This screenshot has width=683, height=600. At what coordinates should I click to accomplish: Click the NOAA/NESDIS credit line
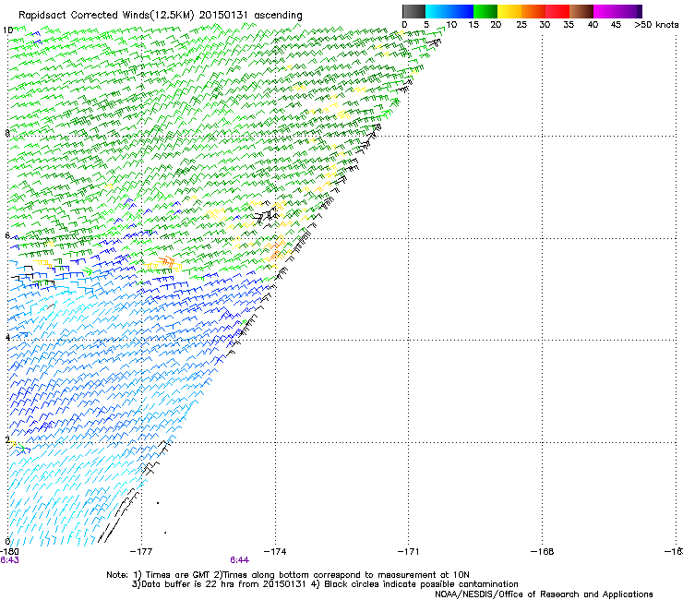click(544, 594)
